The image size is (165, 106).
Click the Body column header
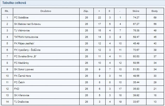tap(155, 11)
